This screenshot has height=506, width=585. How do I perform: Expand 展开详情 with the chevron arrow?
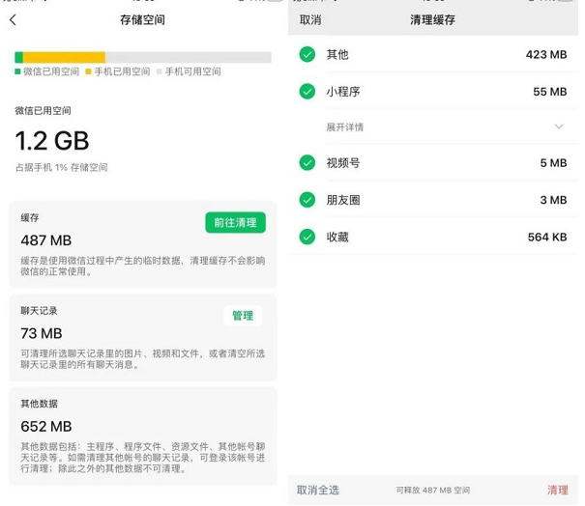[x=559, y=126]
